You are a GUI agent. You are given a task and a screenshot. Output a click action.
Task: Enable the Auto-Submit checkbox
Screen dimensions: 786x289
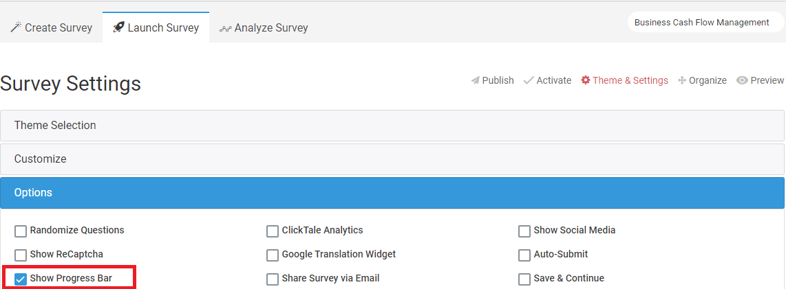[x=524, y=255]
